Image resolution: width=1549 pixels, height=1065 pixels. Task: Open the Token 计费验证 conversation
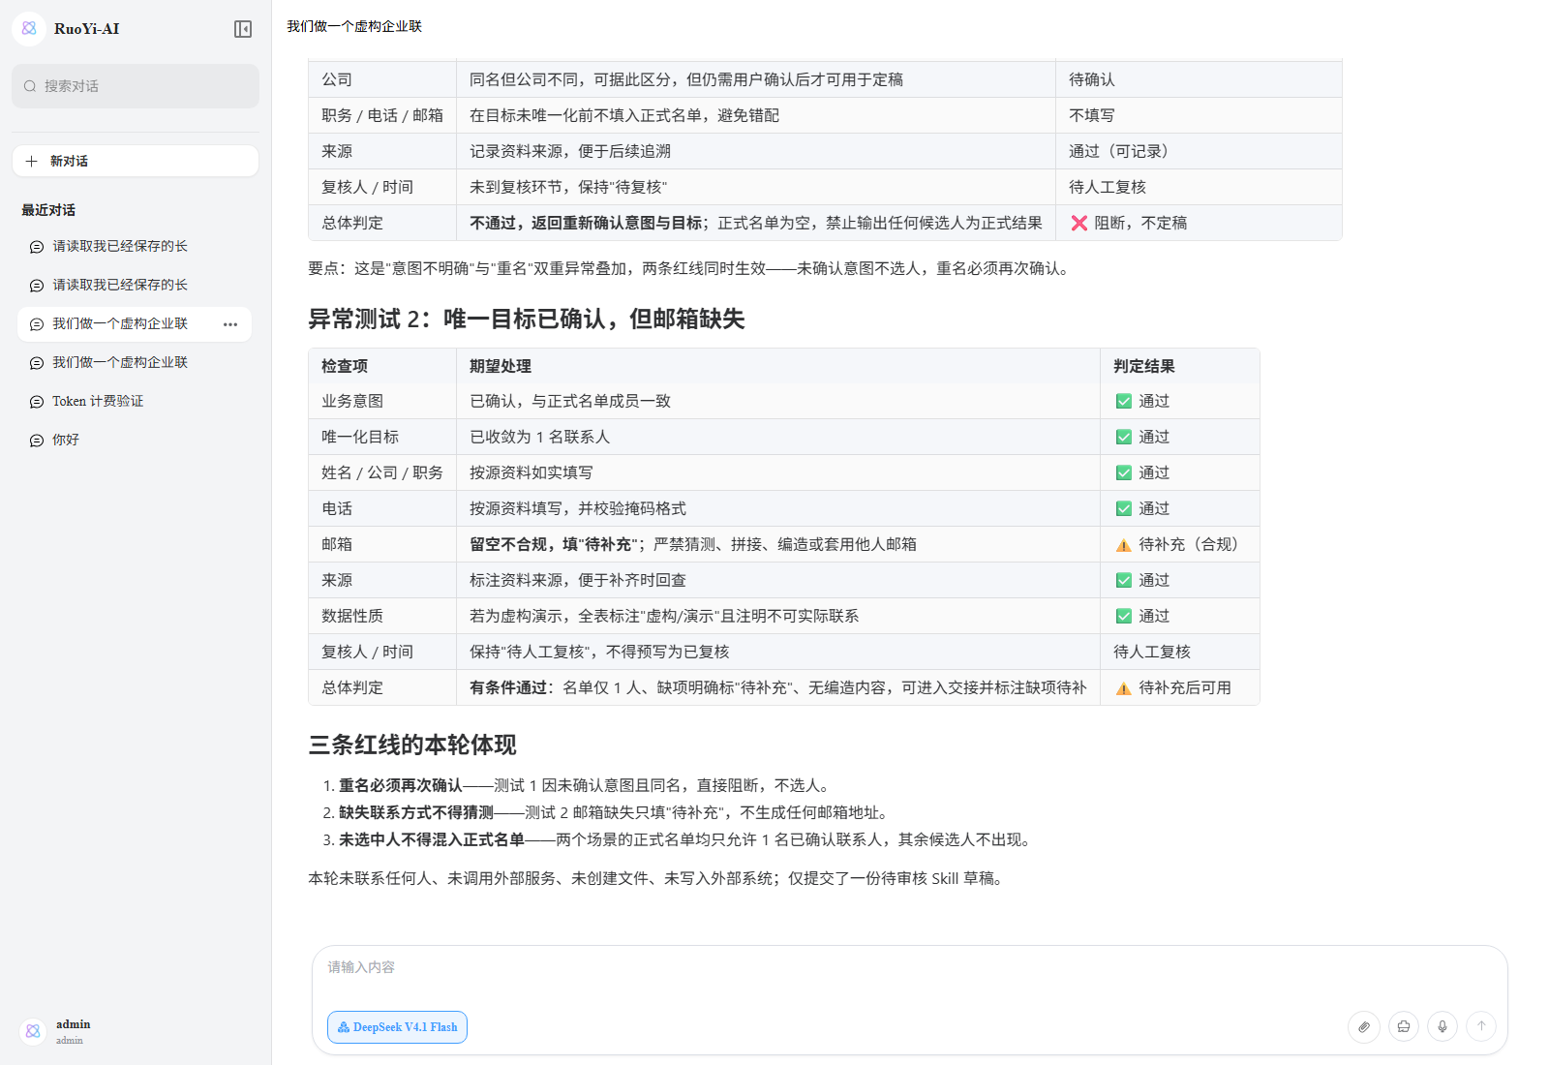135,401
